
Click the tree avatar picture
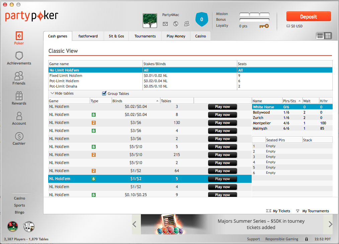click(x=150, y=21)
